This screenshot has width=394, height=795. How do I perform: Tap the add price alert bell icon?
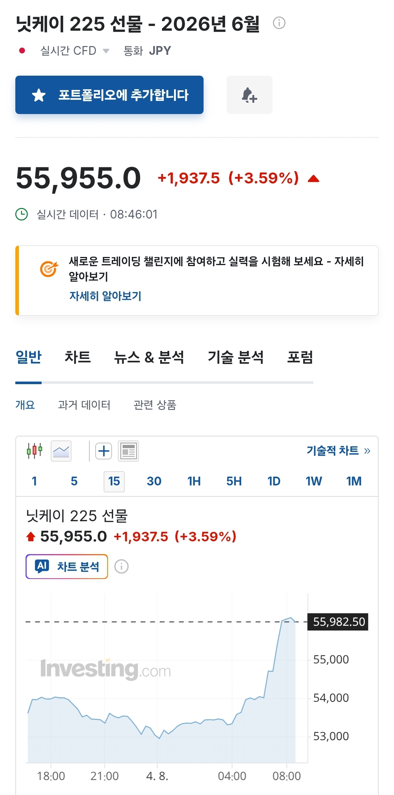[x=250, y=95]
